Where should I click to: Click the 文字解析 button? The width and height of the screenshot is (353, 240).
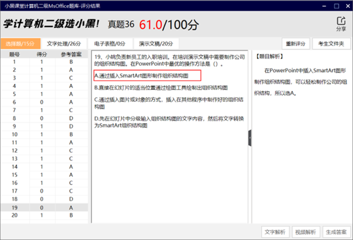tap(275, 232)
